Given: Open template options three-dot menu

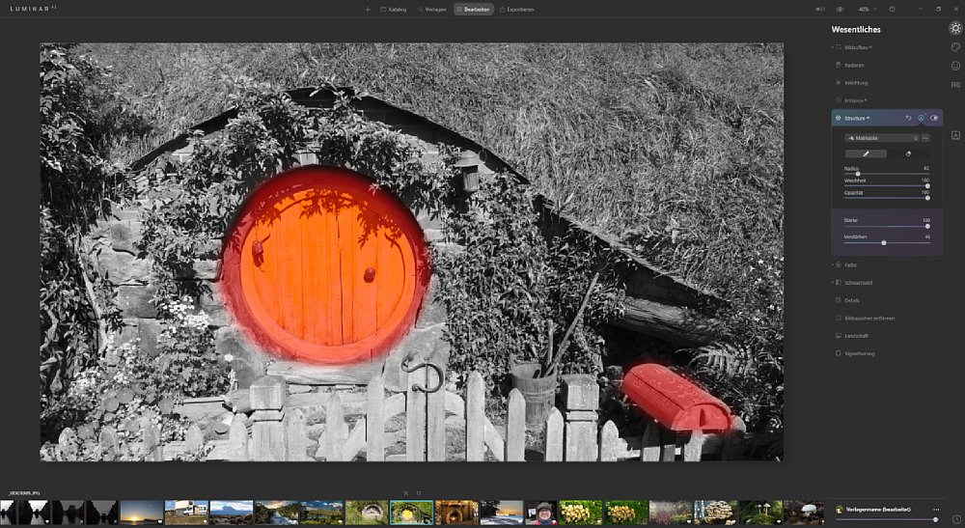Looking at the screenshot, I should tap(936, 510).
